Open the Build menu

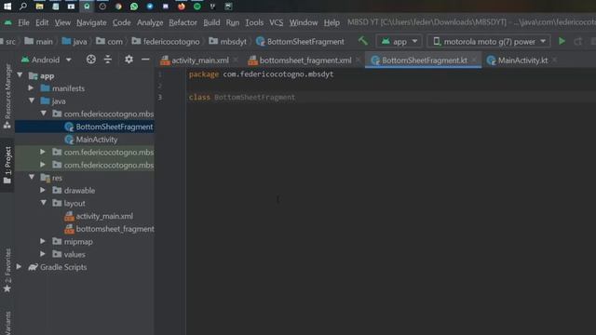[x=211, y=22]
